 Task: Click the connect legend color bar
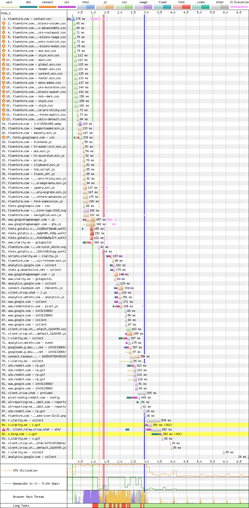coord(48,7)
